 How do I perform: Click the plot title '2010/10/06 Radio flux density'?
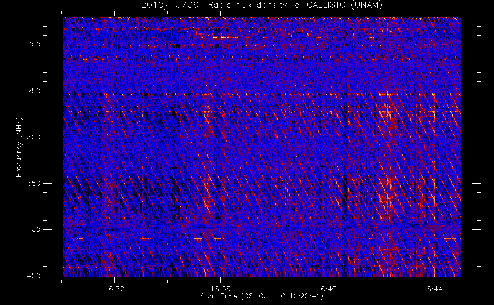tap(262, 5)
